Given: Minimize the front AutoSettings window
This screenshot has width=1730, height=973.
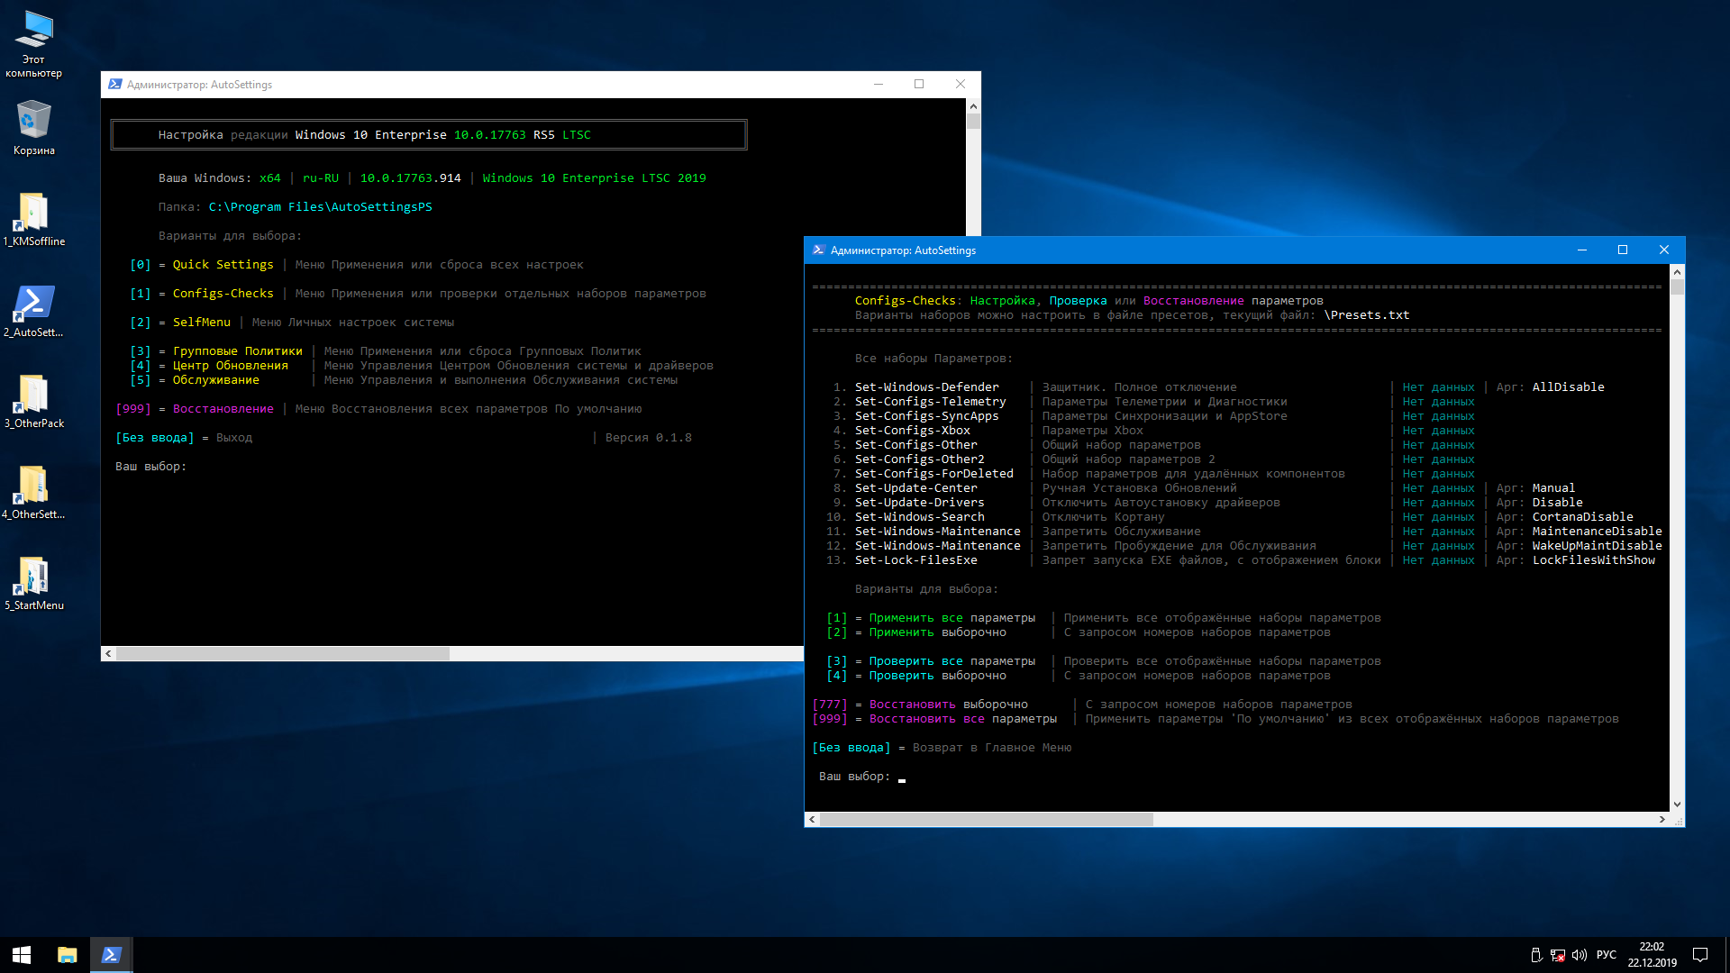Looking at the screenshot, I should tap(1581, 250).
